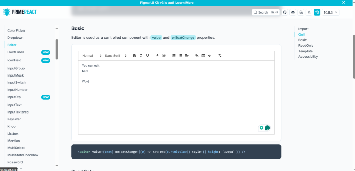
Task: Open the 10.8.3 version dropdown
Action: coord(330,12)
